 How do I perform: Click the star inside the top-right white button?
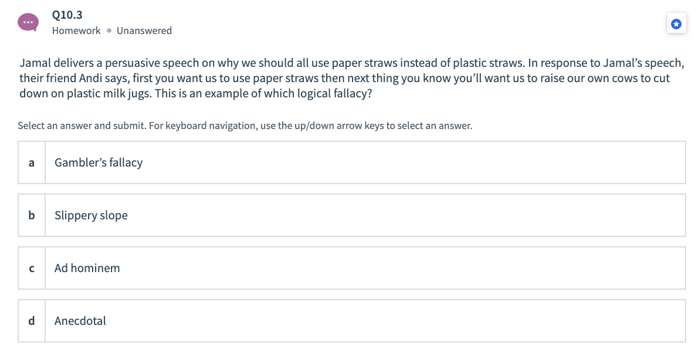pyautogui.click(x=676, y=23)
